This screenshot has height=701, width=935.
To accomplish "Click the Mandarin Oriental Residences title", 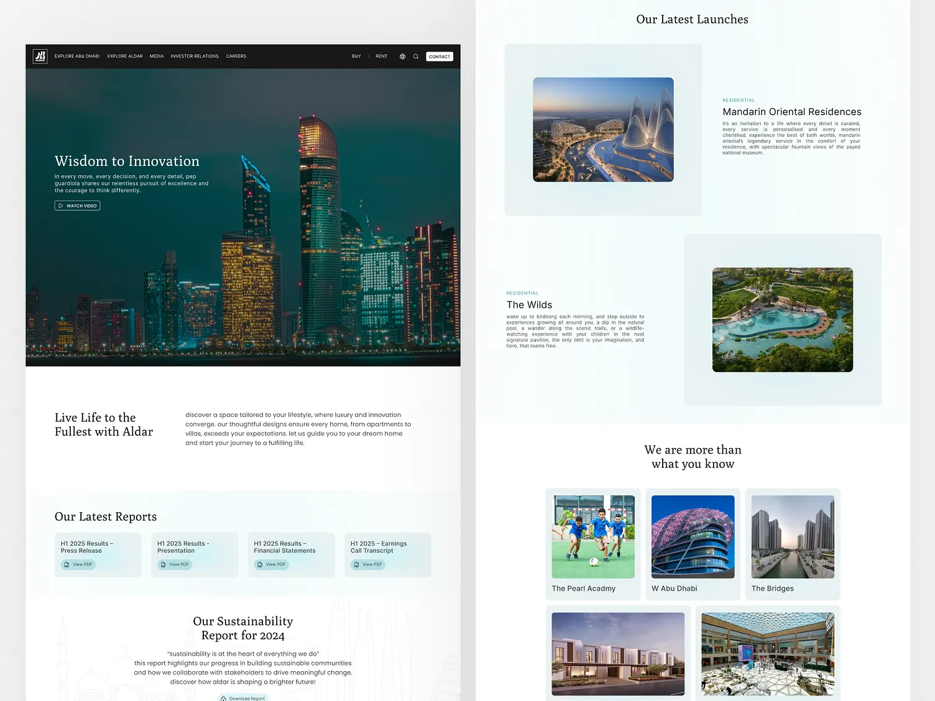I will [792, 112].
